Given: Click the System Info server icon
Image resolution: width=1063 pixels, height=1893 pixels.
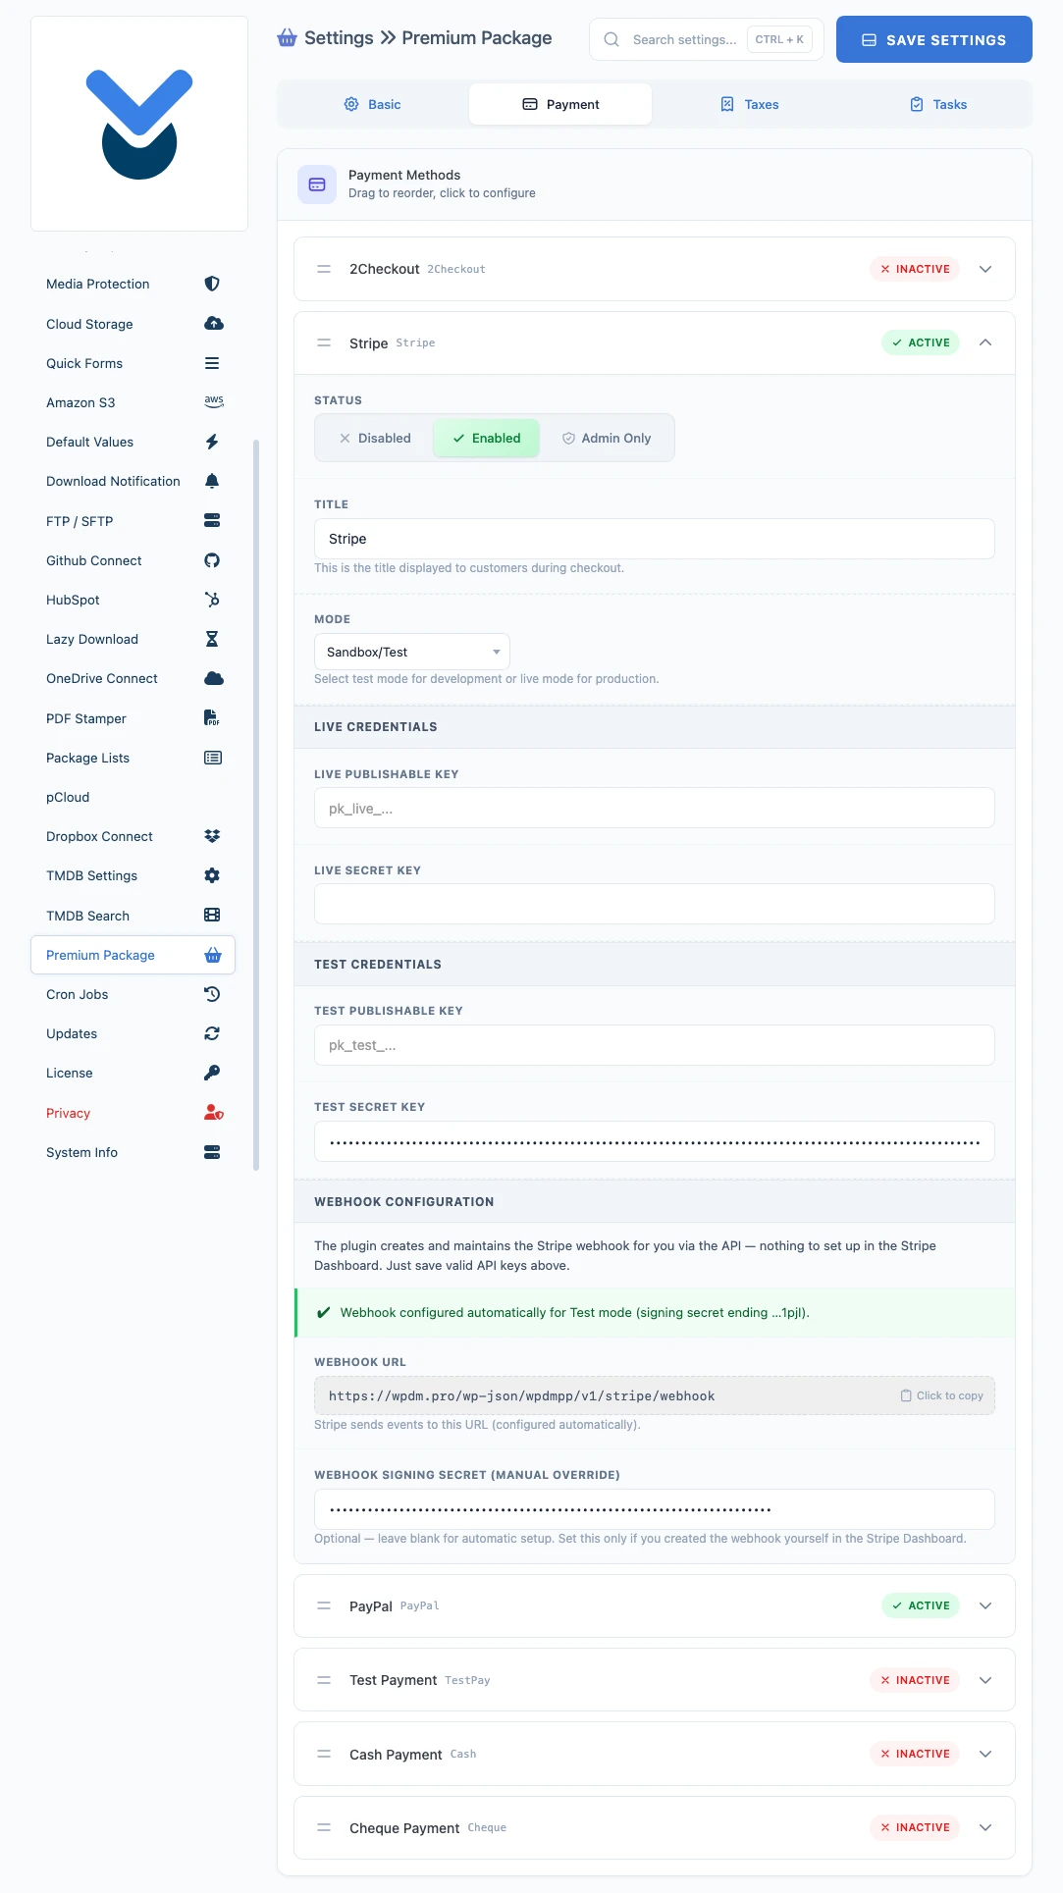Looking at the screenshot, I should pos(212,1152).
